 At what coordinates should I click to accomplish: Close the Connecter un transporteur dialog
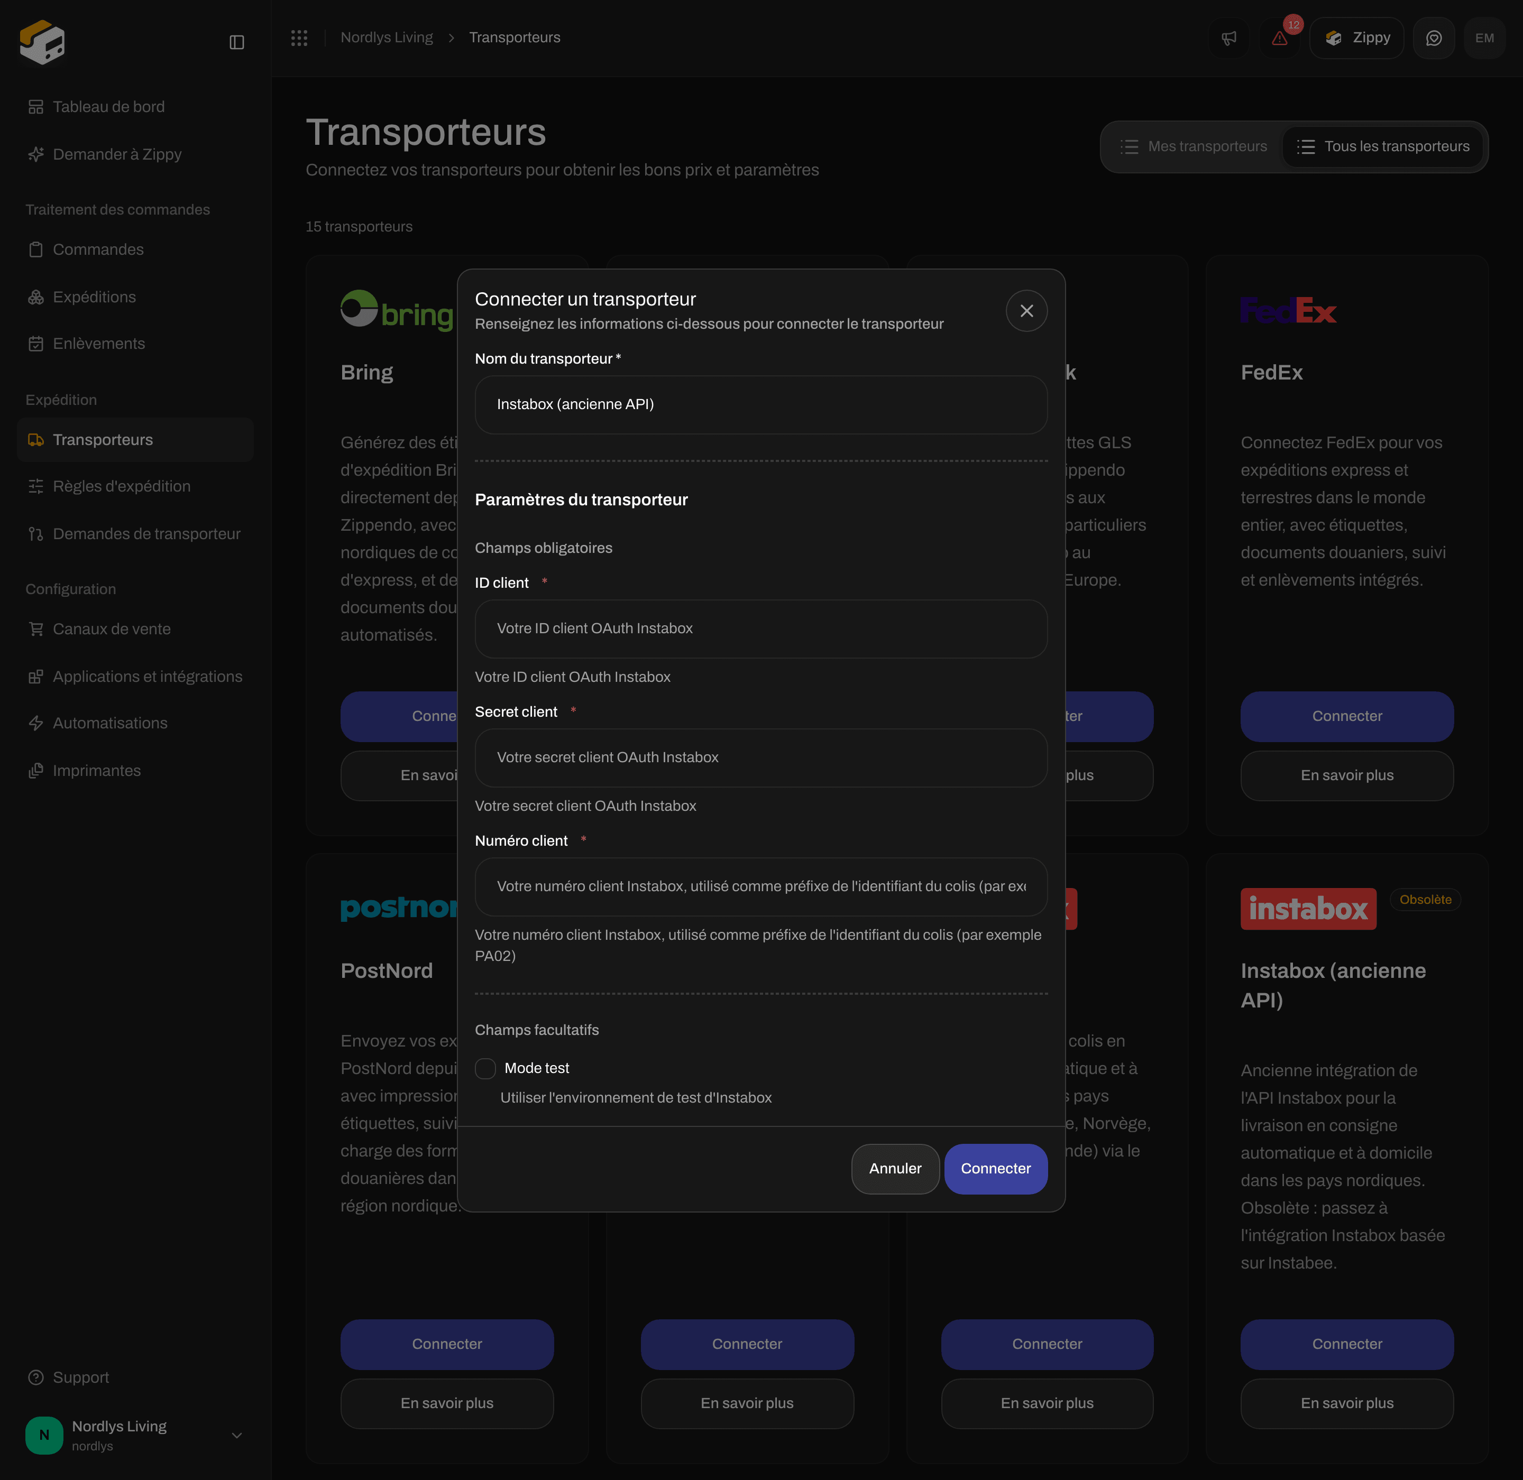1027,311
